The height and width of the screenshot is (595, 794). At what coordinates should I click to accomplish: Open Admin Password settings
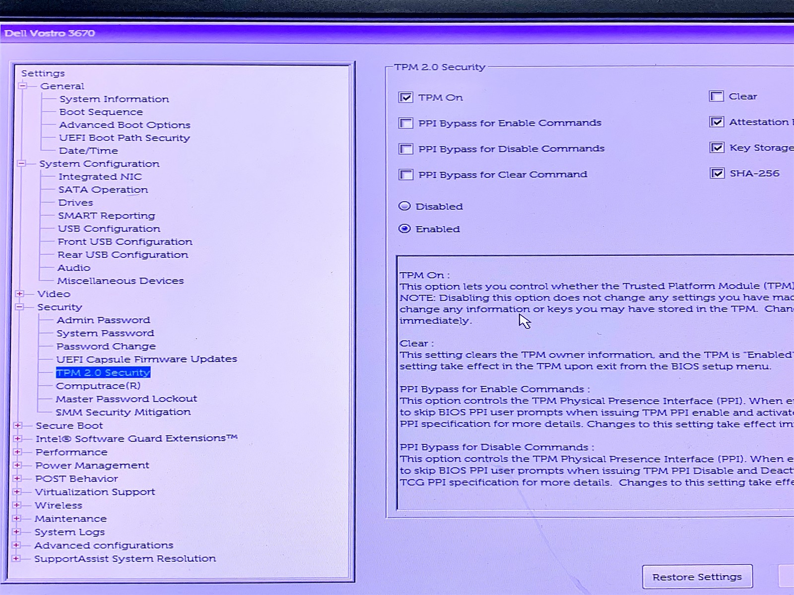(x=103, y=320)
